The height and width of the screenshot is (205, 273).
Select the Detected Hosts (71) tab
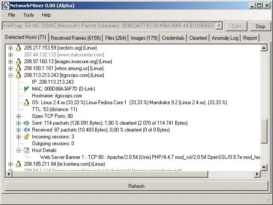coord(26,37)
